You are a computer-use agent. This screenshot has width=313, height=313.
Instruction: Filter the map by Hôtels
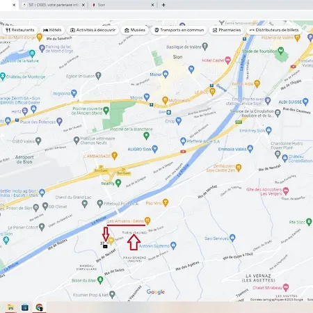pyautogui.click(x=52, y=30)
